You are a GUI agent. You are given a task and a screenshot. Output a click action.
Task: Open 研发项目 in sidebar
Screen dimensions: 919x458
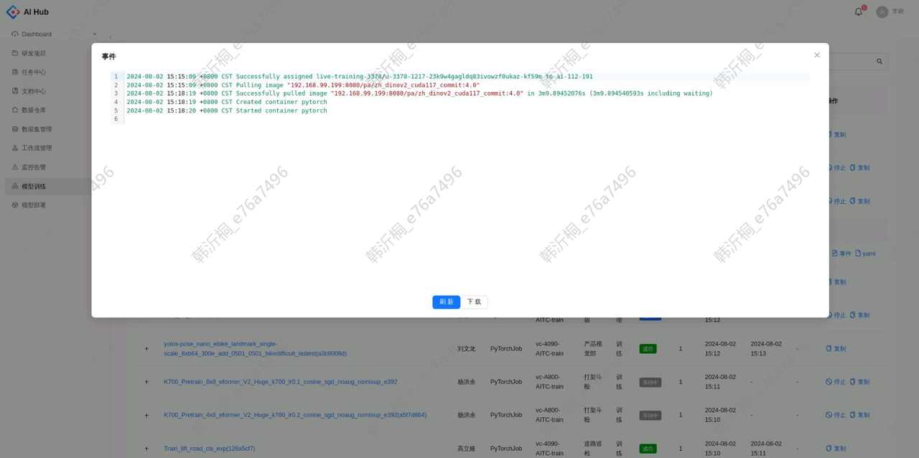point(33,53)
